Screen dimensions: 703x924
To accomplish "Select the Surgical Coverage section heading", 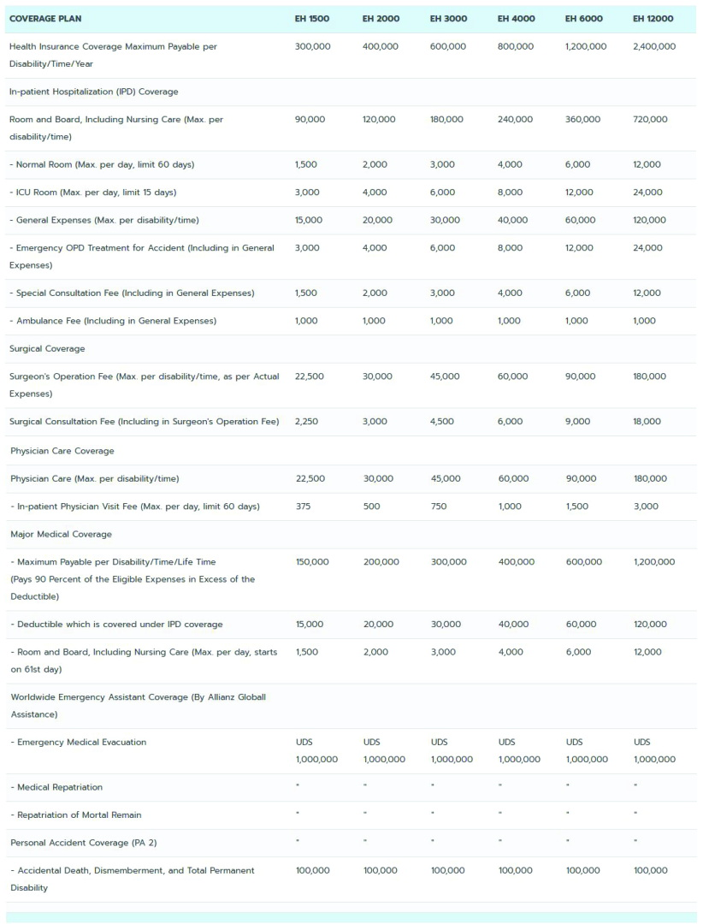I will (x=47, y=349).
